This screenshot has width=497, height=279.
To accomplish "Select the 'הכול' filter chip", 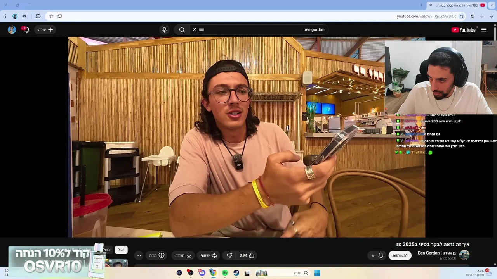I will 121,250.
